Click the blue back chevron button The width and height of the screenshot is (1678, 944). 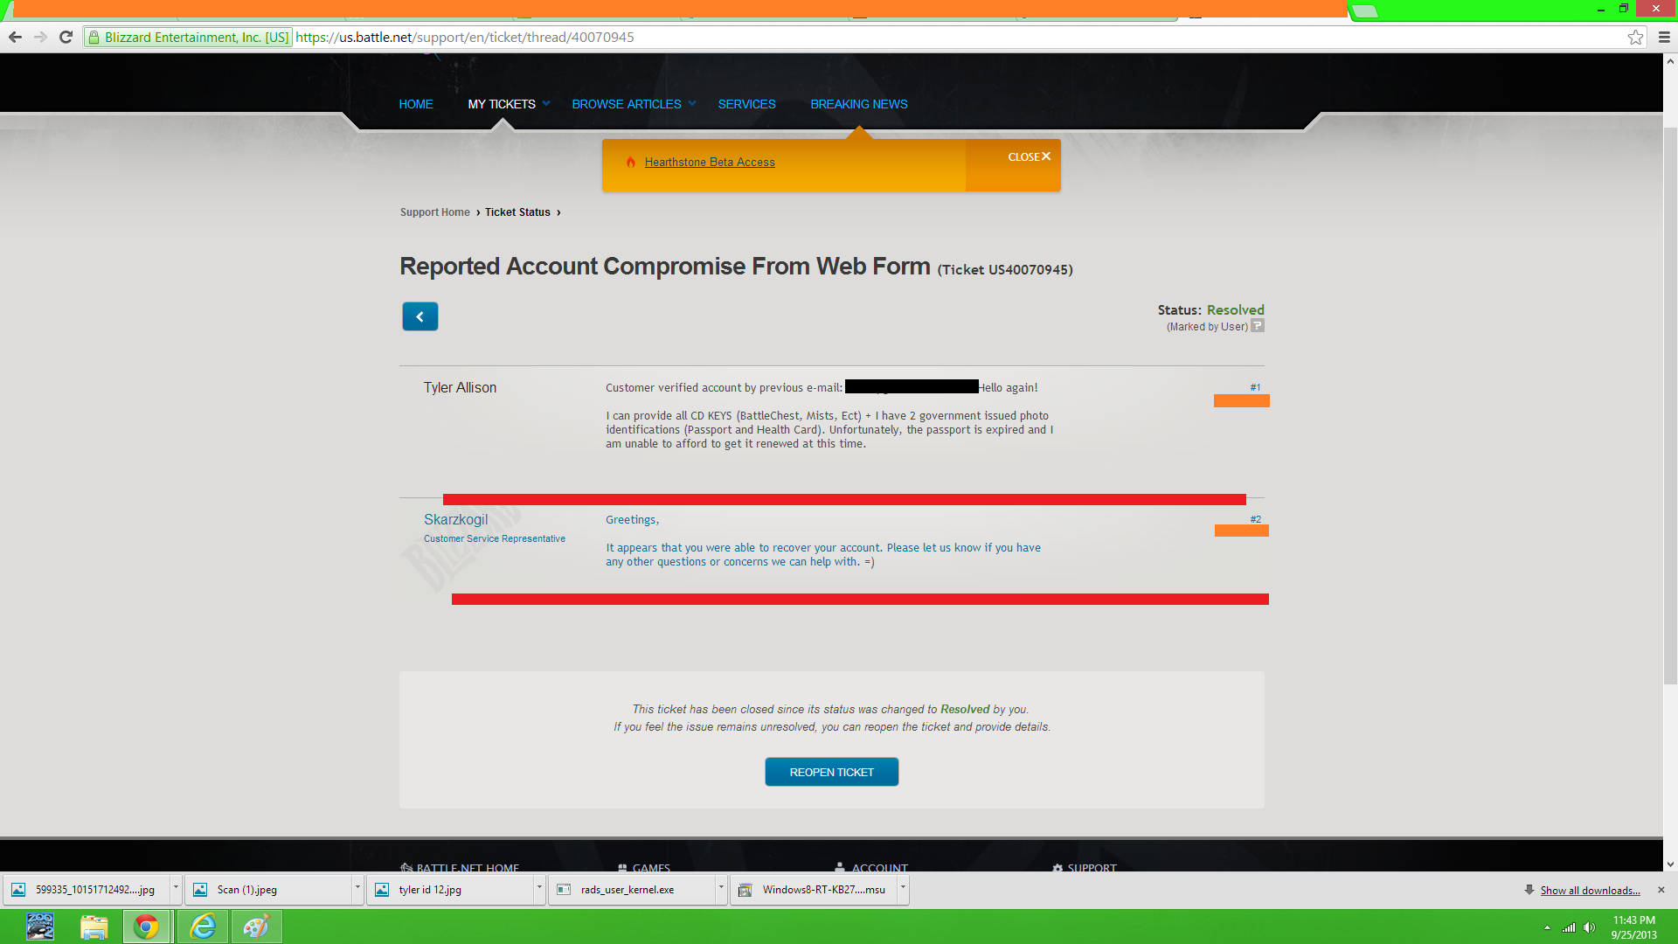tap(419, 316)
